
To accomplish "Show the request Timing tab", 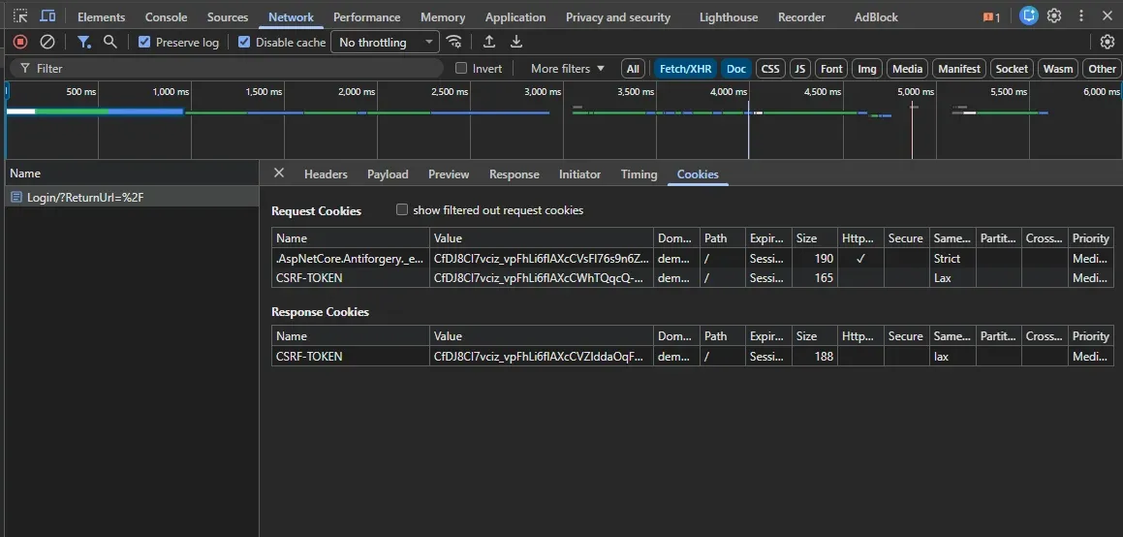I will (639, 174).
